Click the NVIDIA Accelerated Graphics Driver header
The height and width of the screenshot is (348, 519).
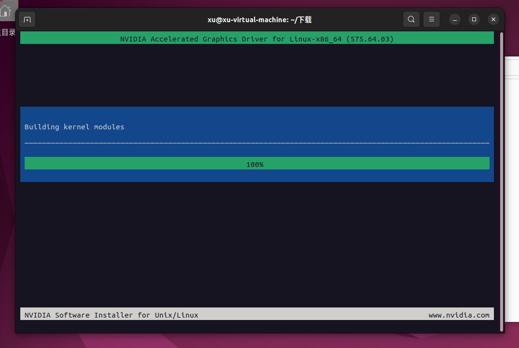pos(257,39)
